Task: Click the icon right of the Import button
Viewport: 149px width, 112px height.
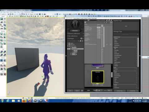Action: (82, 91)
